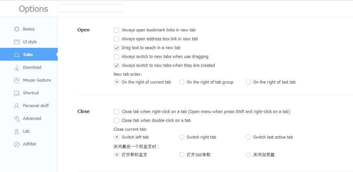
Task: Select the UI style window icon
Action: [x=17, y=42]
